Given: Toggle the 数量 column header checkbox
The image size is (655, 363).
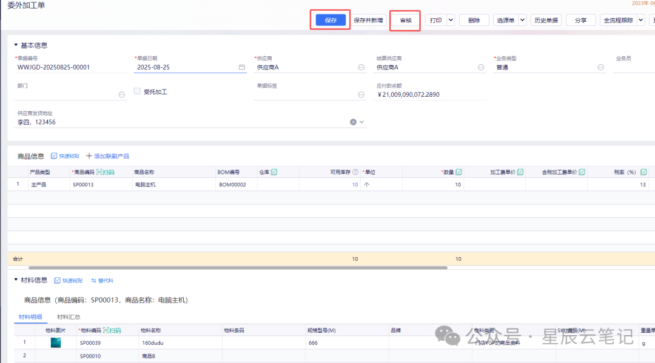Looking at the screenshot, I should pos(458,172).
